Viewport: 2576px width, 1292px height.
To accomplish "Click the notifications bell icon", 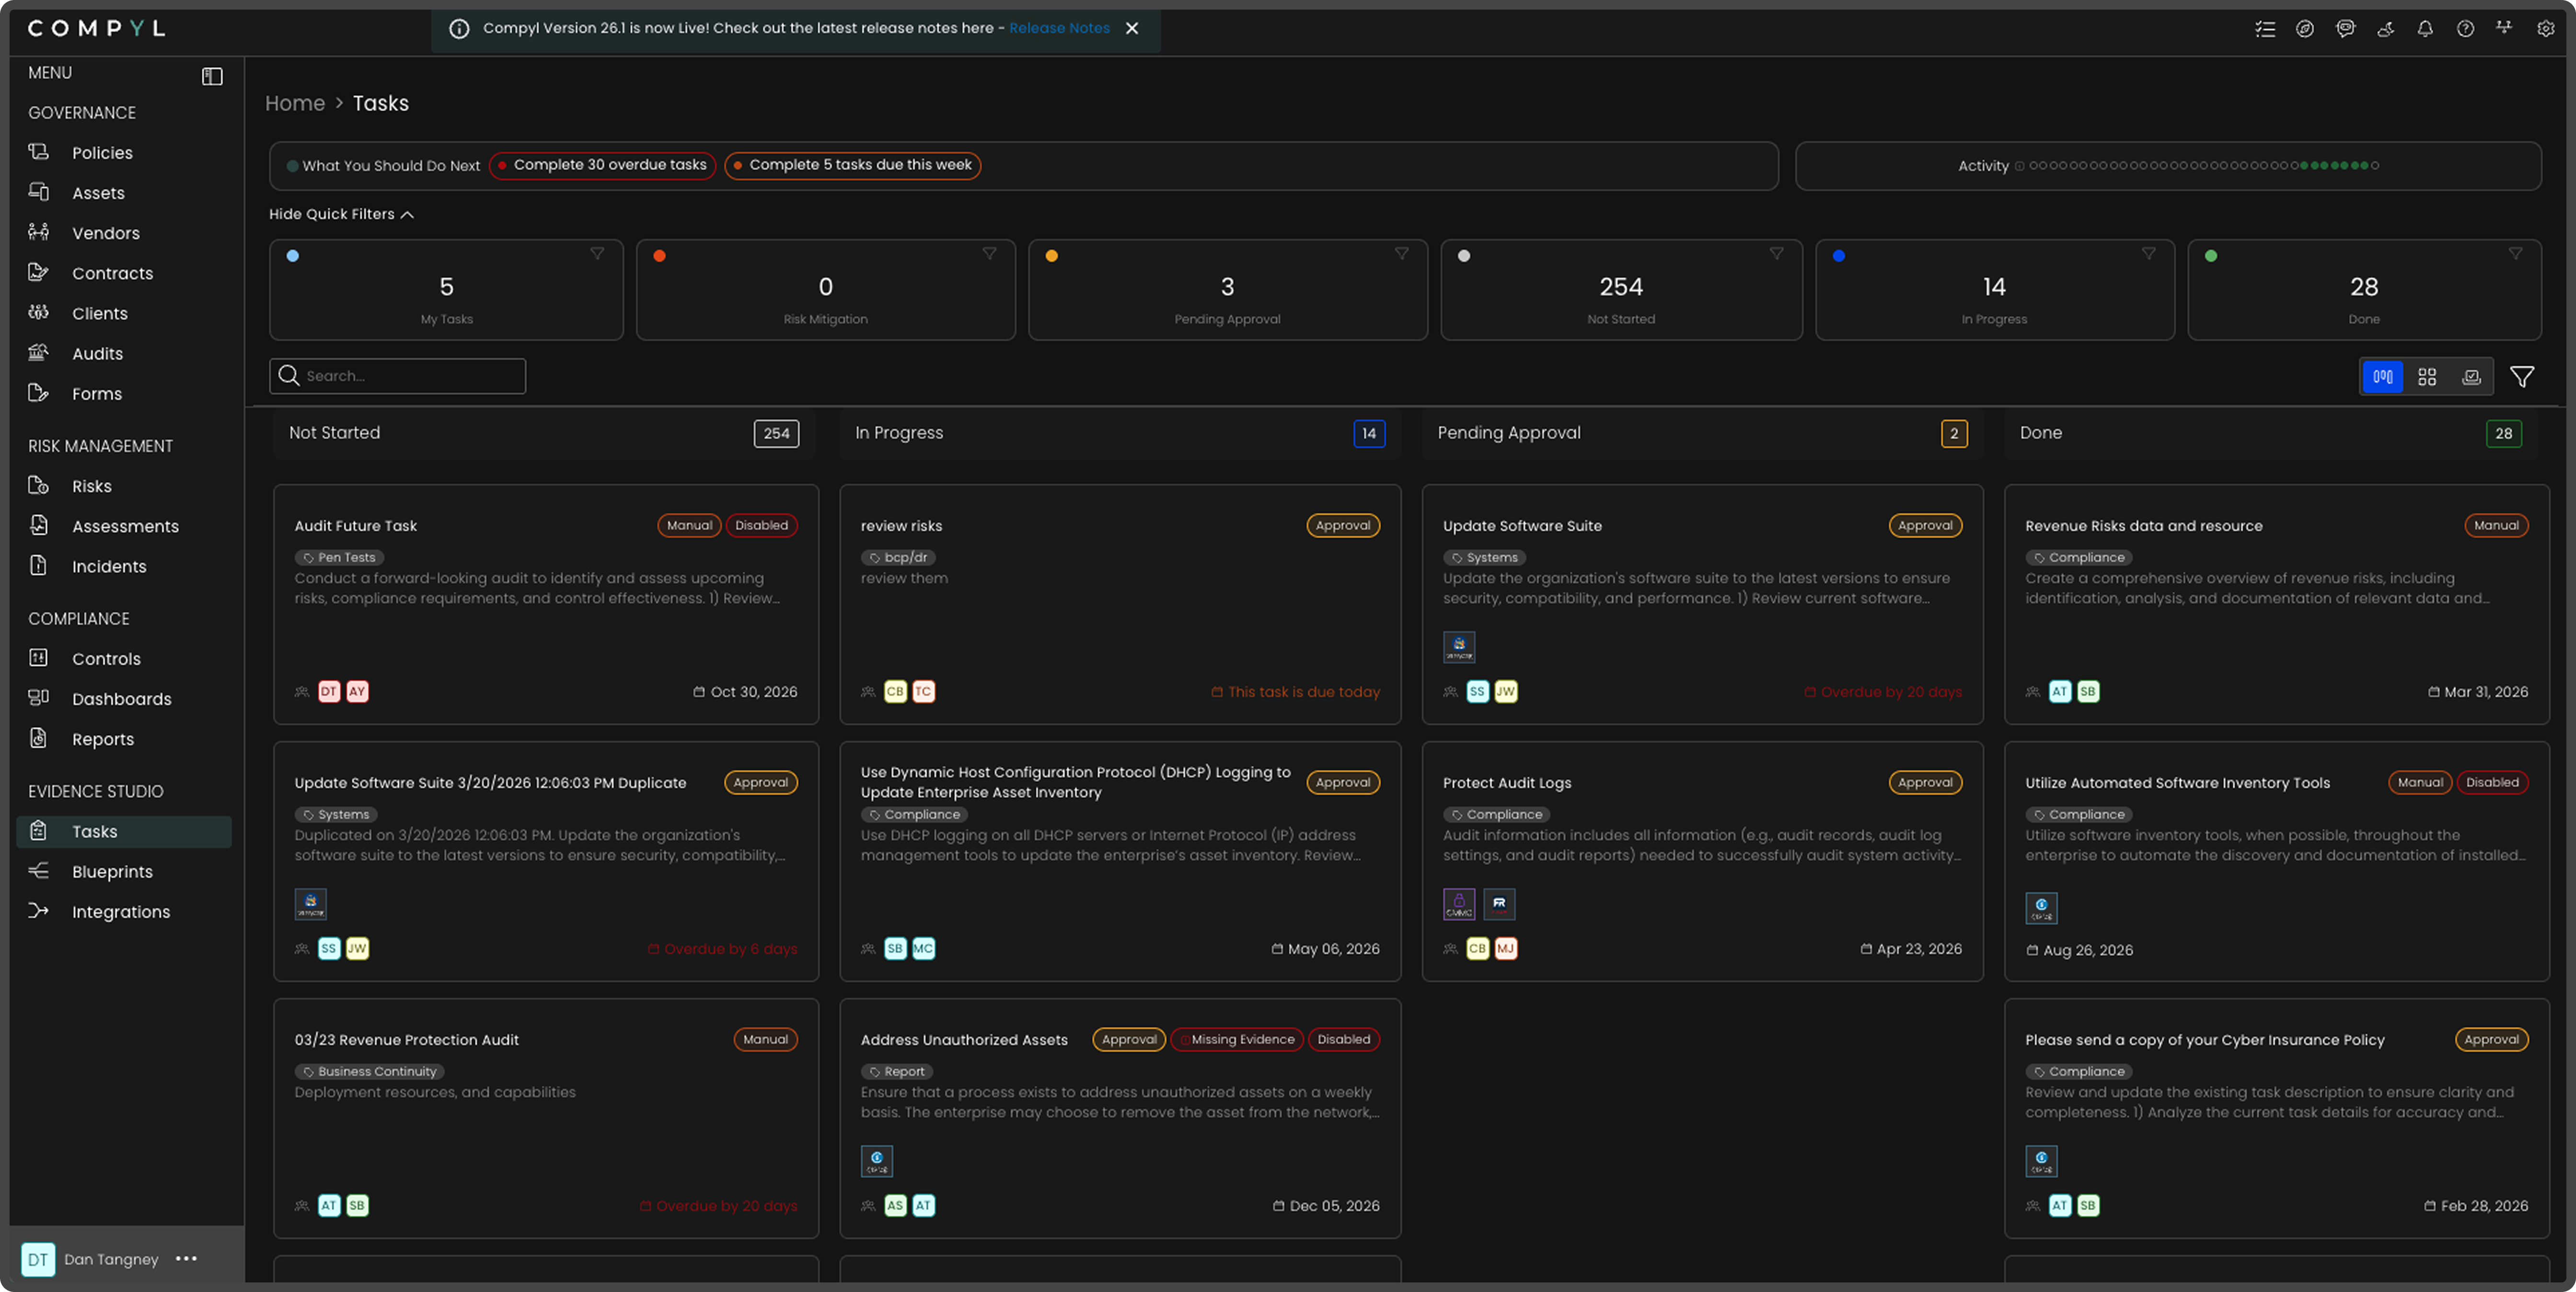I will pos(2425,29).
